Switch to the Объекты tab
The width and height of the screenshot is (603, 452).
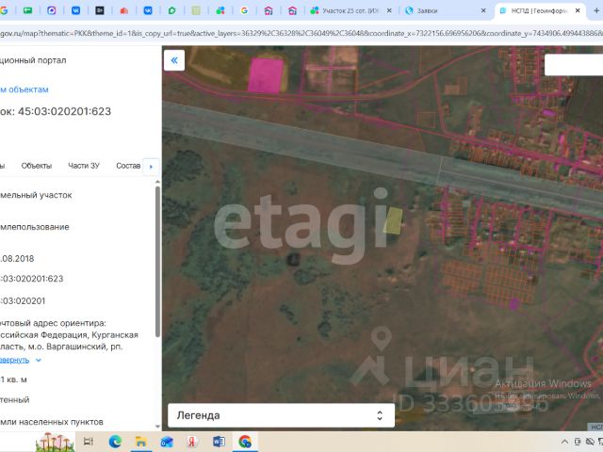coord(37,166)
